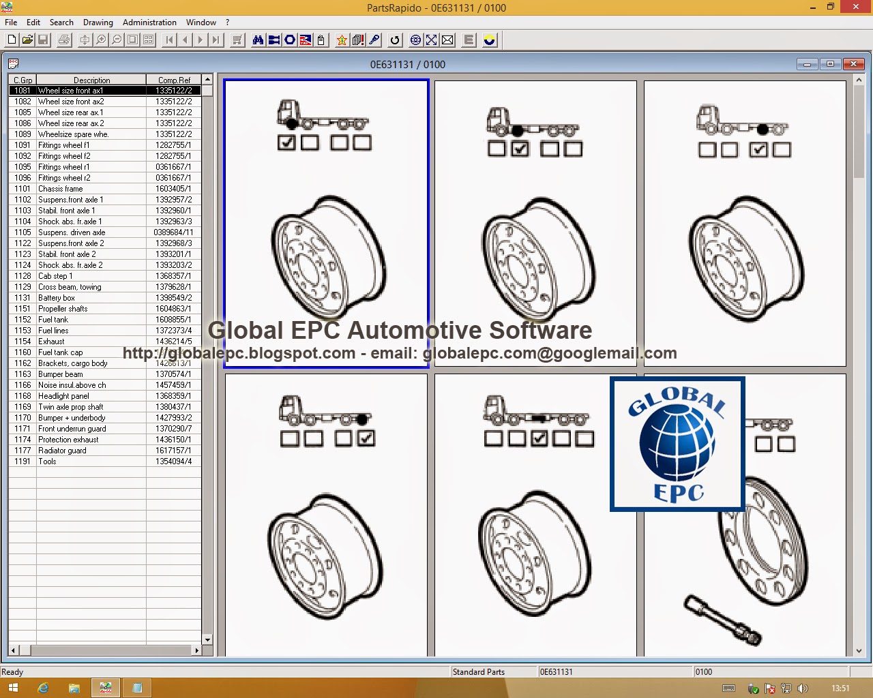Select the third axle wheel thumbnail in top row
Image resolution: width=873 pixels, height=698 pixels.
[x=745, y=224]
